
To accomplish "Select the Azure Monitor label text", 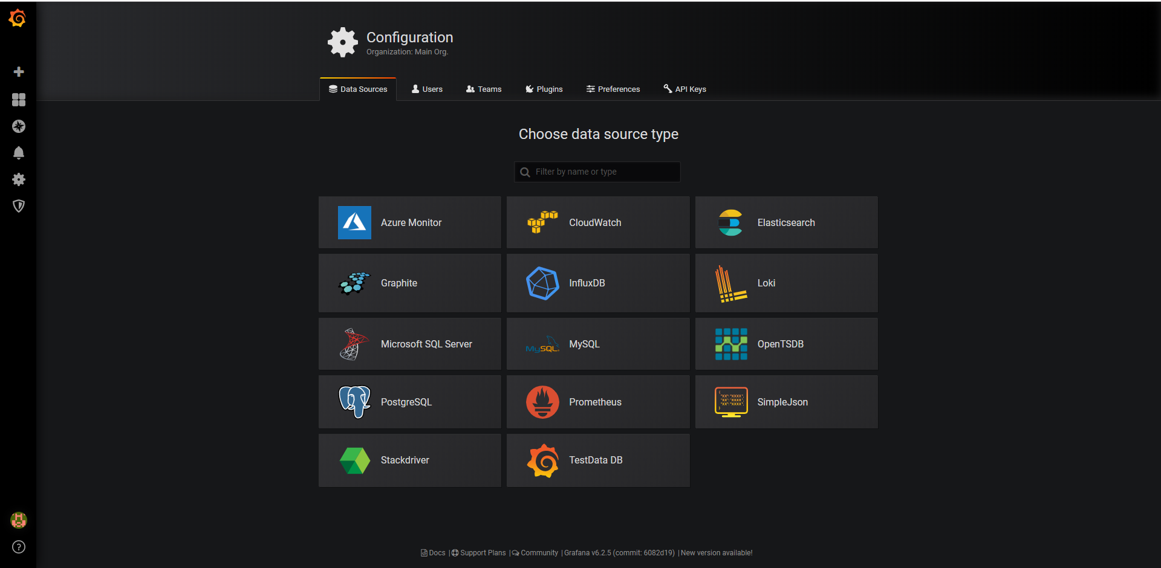I will [411, 223].
